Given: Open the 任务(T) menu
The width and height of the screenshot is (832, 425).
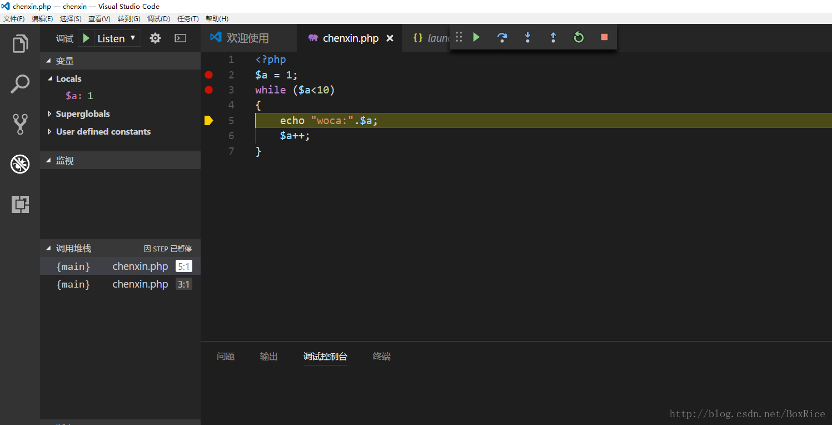Looking at the screenshot, I should pyautogui.click(x=188, y=19).
